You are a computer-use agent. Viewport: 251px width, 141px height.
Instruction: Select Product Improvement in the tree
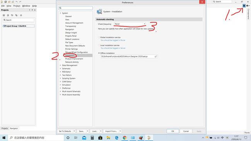pyautogui.click(x=74, y=59)
